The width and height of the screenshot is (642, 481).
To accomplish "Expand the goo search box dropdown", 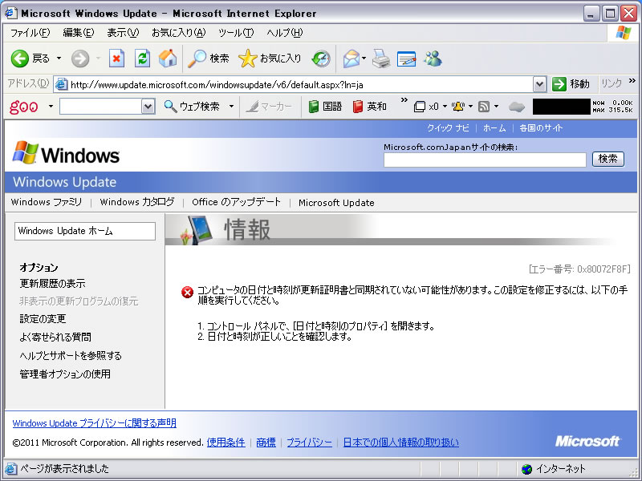I will (x=148, y=107).
